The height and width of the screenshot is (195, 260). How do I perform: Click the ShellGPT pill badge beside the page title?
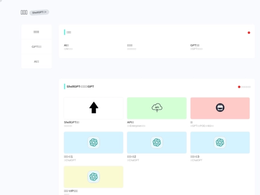pos(39,12)
